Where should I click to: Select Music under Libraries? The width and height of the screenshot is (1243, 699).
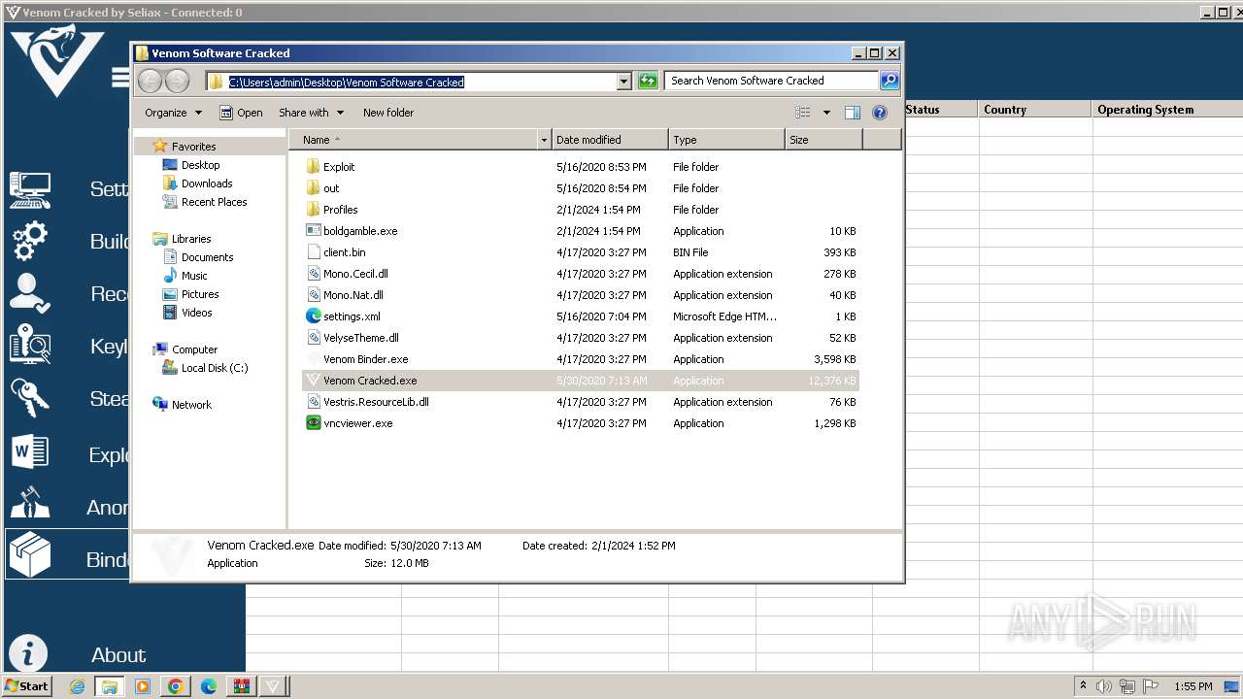tap(194, 276)
